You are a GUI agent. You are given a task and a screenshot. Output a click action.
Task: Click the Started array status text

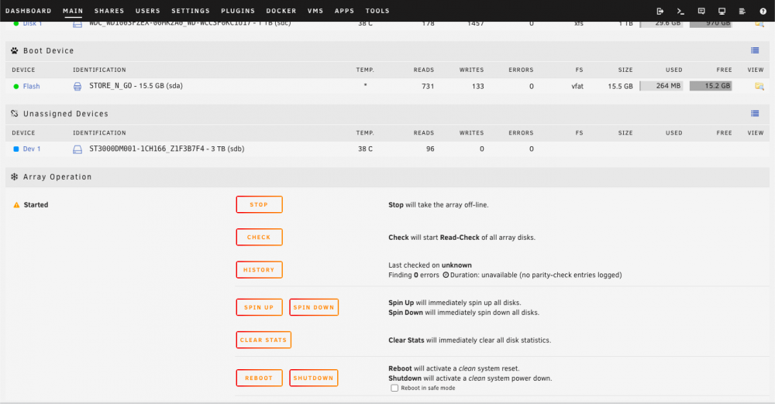(36, 204)
